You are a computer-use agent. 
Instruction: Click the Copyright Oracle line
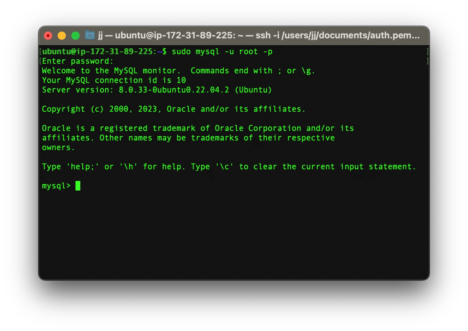click(173, 109)
